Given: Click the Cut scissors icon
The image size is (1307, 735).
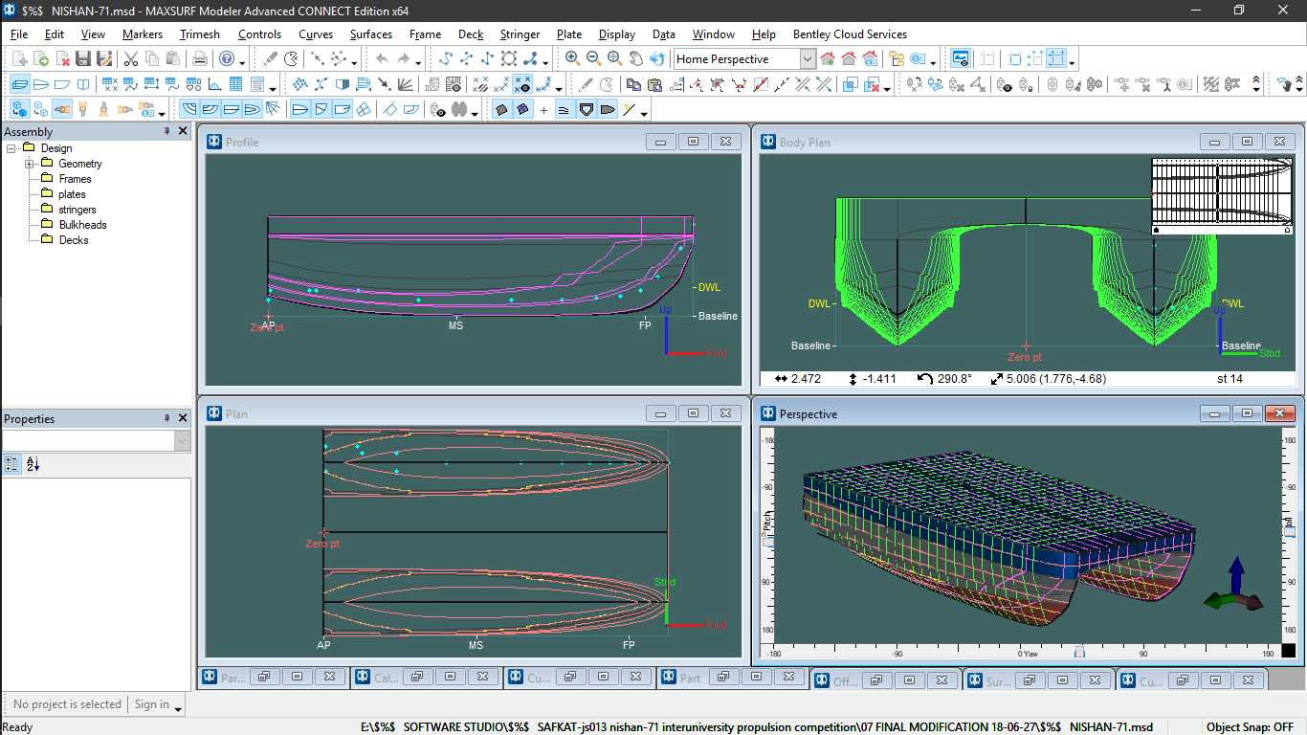Looking at the screenshot, I should [131, 58].
